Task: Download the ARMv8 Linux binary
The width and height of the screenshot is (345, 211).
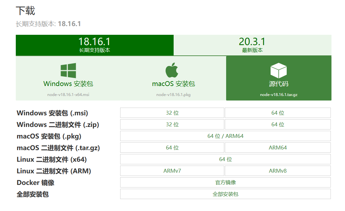Action: point(278,171)
